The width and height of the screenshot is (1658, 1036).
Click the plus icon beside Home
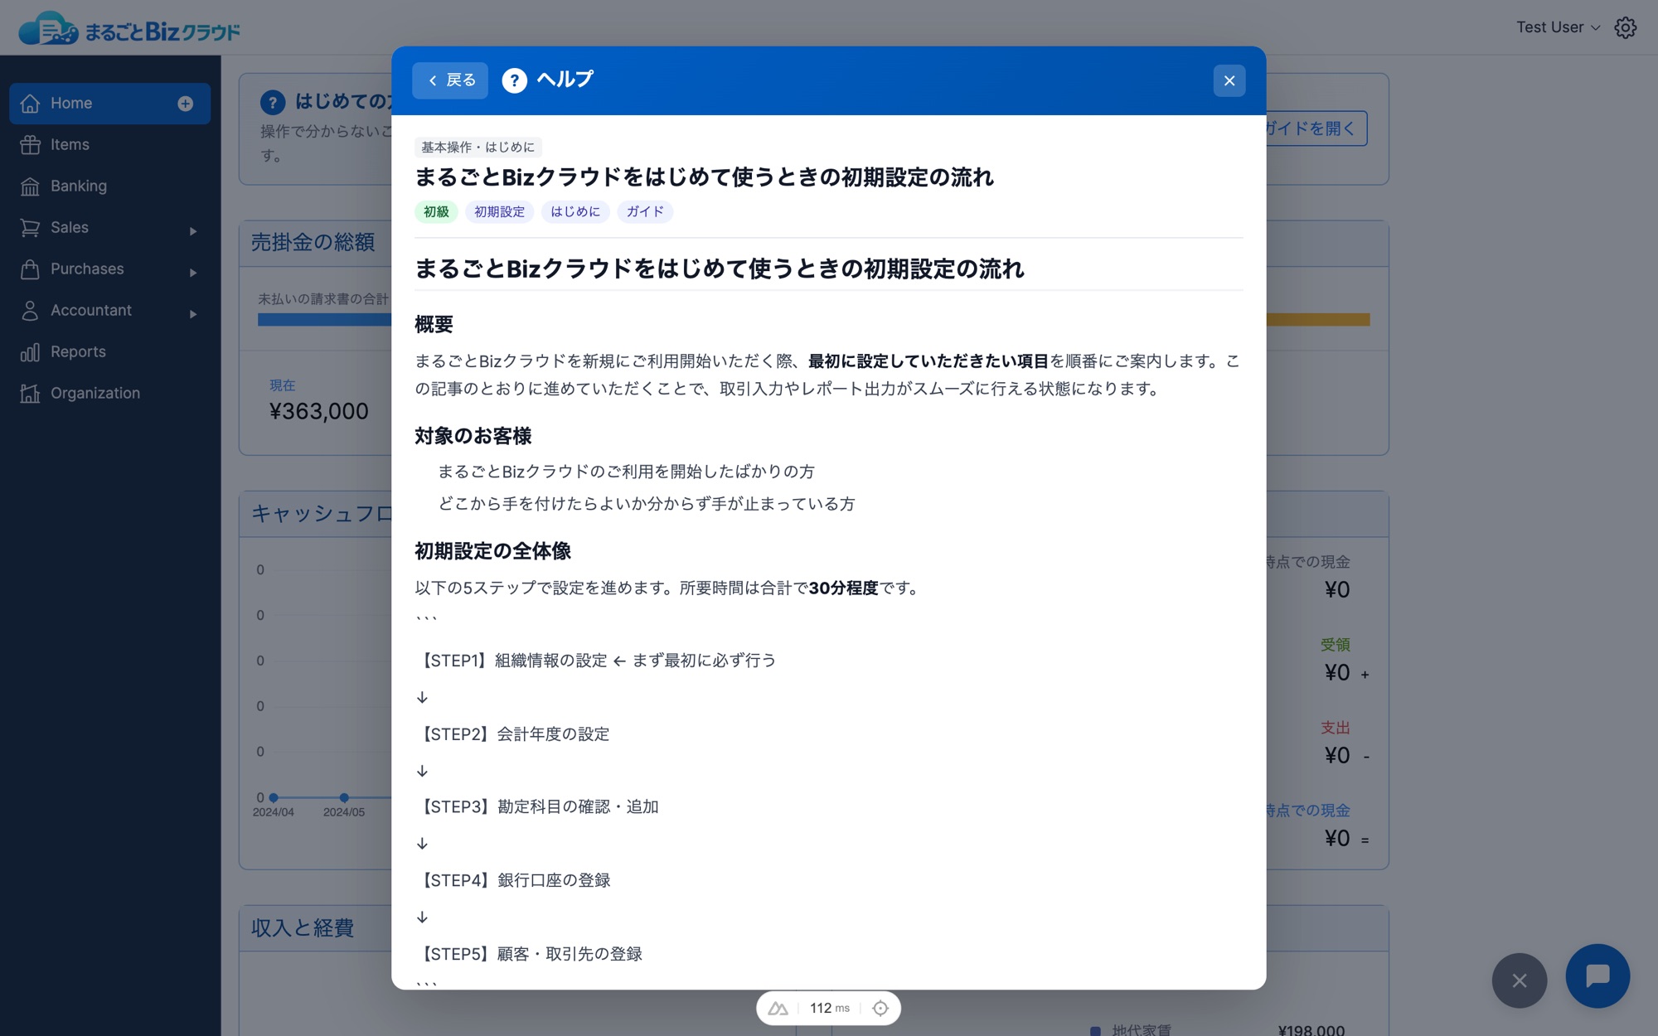point(186,104)
